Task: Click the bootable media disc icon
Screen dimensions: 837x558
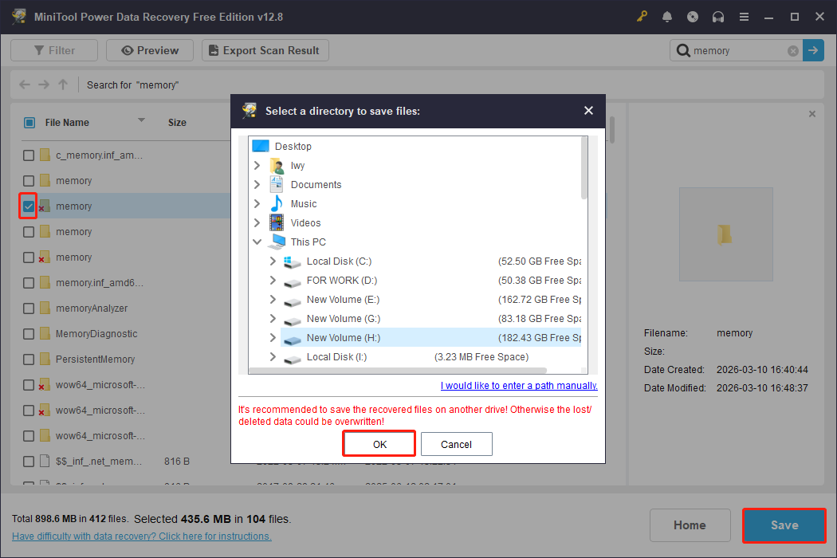Action: pyautogui.click(x=693, y=16)
